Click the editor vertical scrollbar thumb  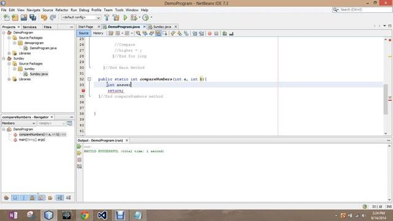[386, 99]
